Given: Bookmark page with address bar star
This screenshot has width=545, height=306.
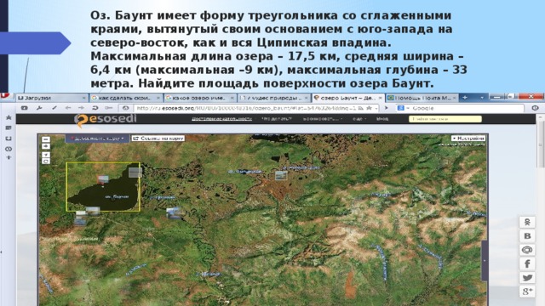Looking at the screenshot, I should point(369,108).
